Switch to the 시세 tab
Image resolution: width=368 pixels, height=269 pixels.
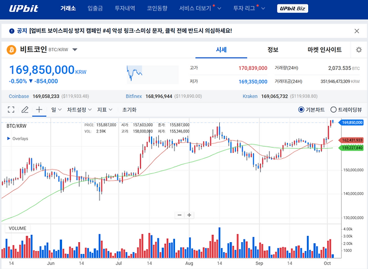[221, 50]
